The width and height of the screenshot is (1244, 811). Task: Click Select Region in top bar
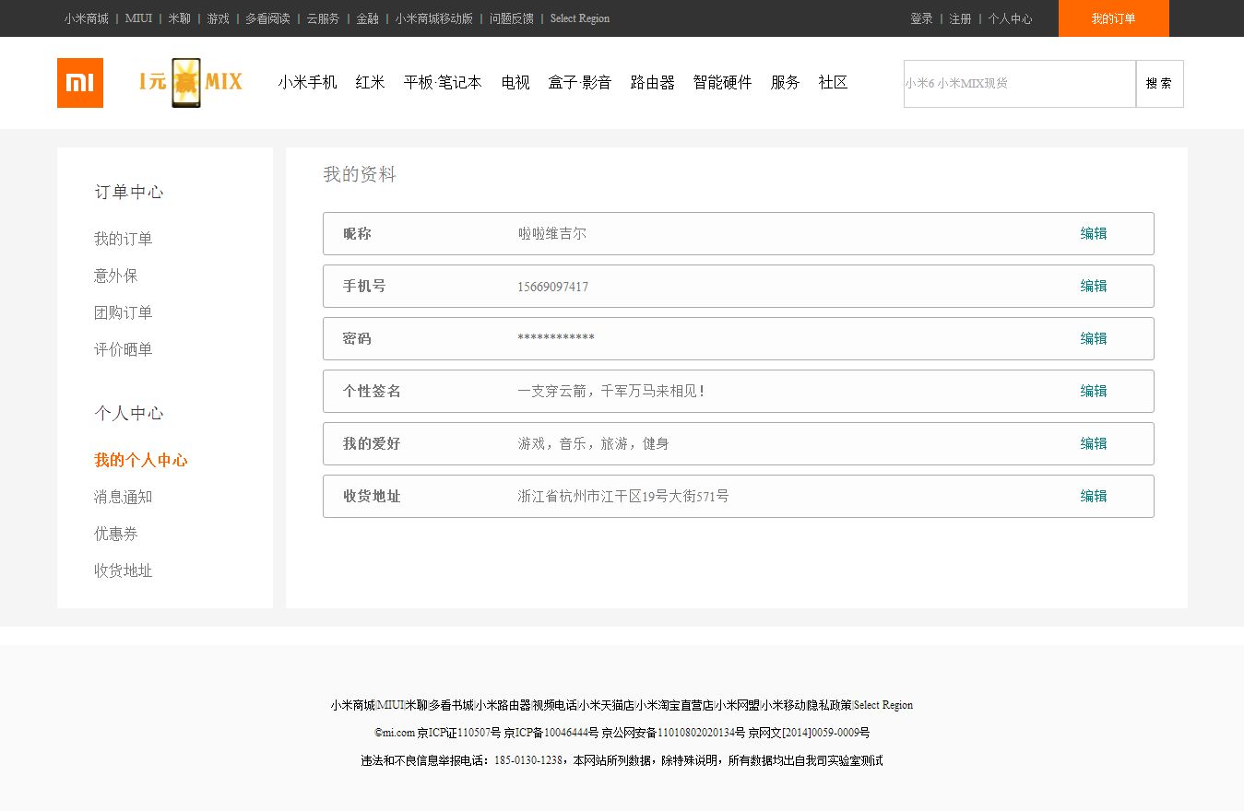pyautogui.click(x=580, y=18)
